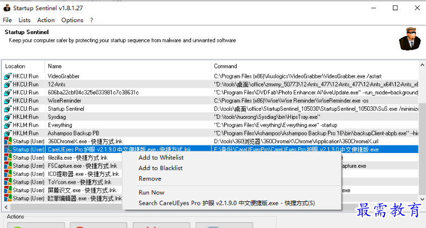Click the startup folder icon of CareUEyes Pro row
The width and height of the screenshot is (426, 228).
(x=8, y=149)
